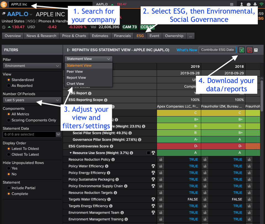The width and height of the screenshot is (265, 224).
Task: Export ESG data to Excel
Action: coord(242,50)
